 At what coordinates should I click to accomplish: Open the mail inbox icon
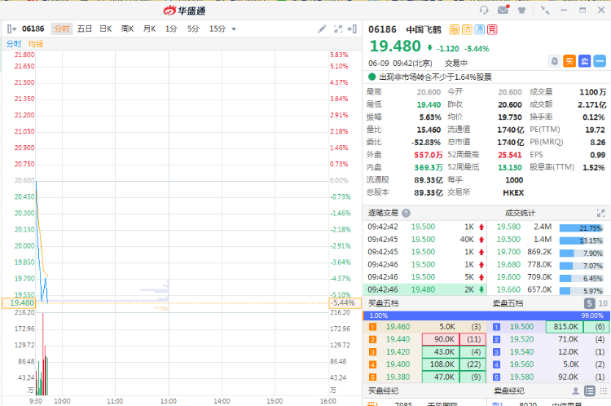click(x=503, y=10)
